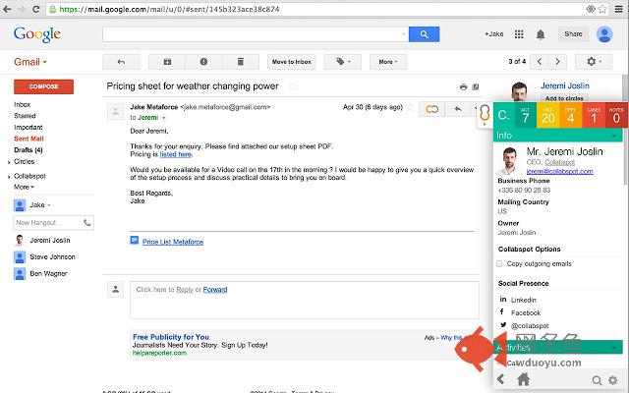Open the Chrome hamburger menu

point(619,9)
